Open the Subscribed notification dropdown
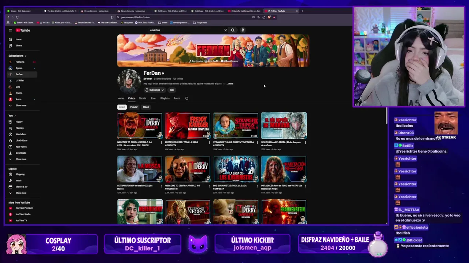The image size is (469, 263). coord(154,90)
